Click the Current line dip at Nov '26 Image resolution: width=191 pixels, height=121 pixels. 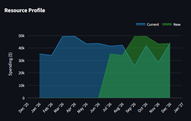click(158, 62)
